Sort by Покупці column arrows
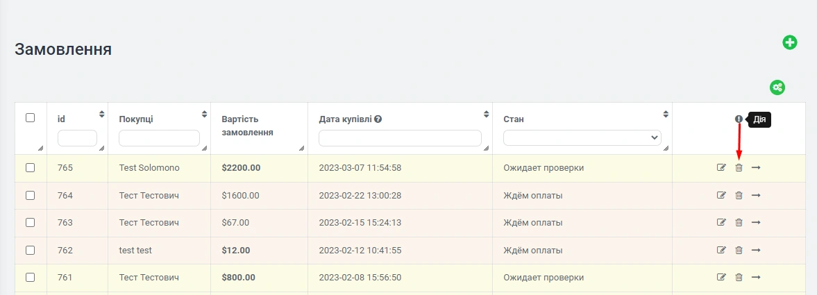 click(204, 114)
